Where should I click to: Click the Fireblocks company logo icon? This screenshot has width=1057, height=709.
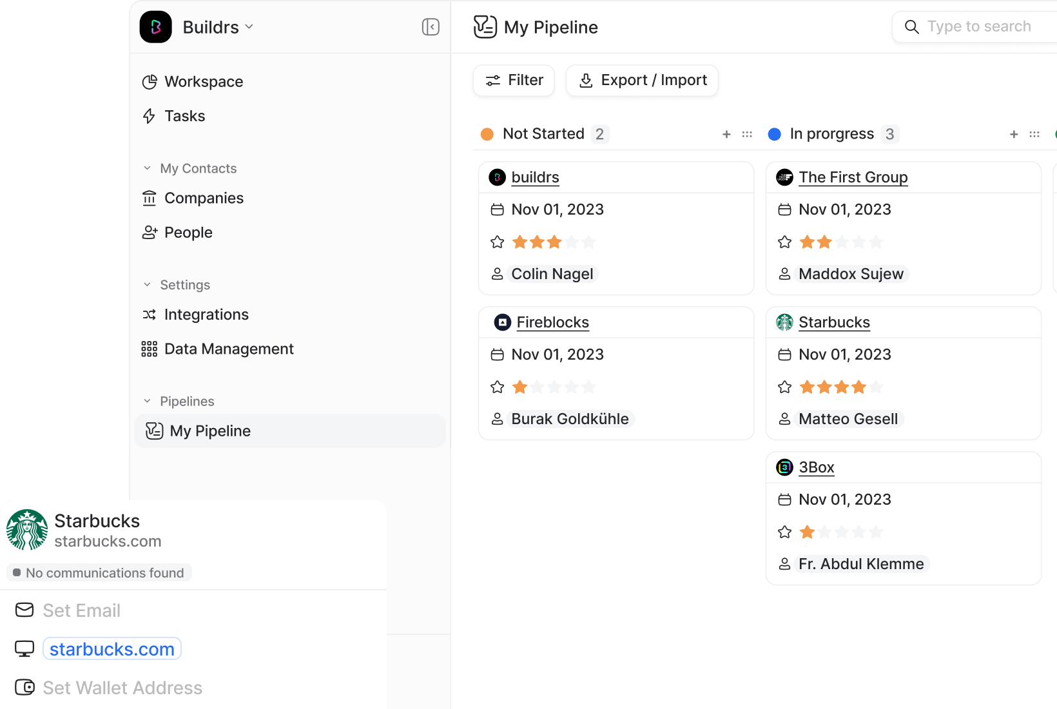point(502,322)
